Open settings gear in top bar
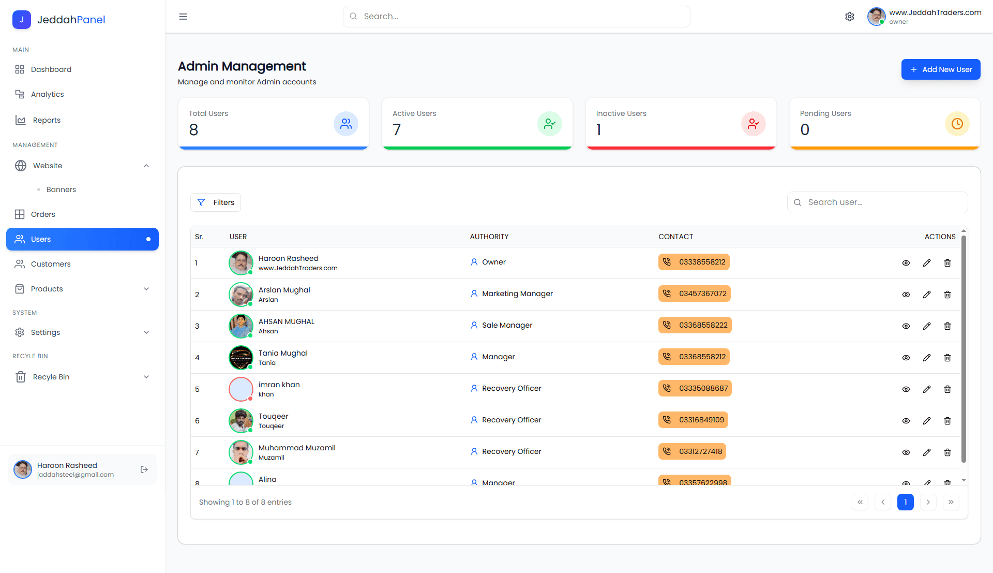This screenshot has width=993, height=573. tap(850, 17)
